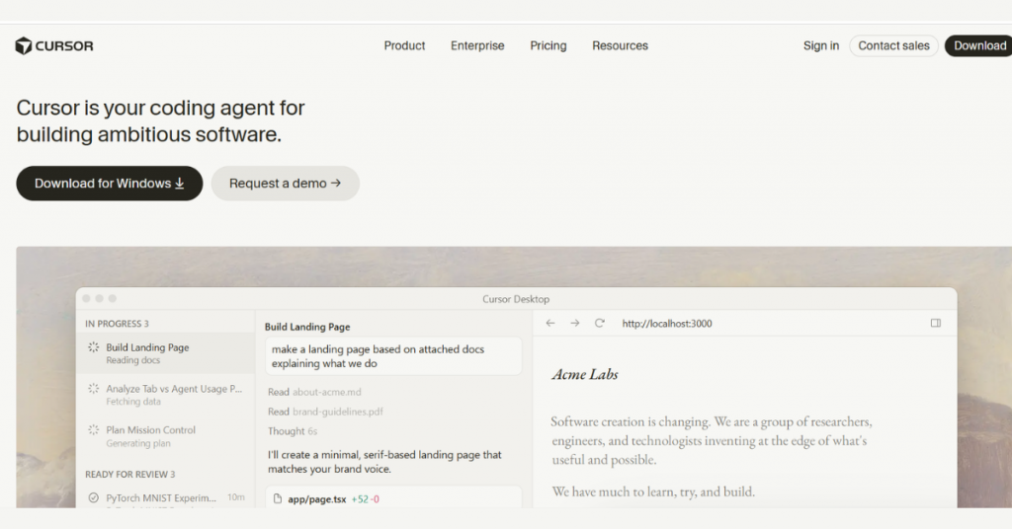Image resolution: width=1012 pixels, height=529 pixels.
Task: Go to the Pricing page
Action: [x=548, y=45]
